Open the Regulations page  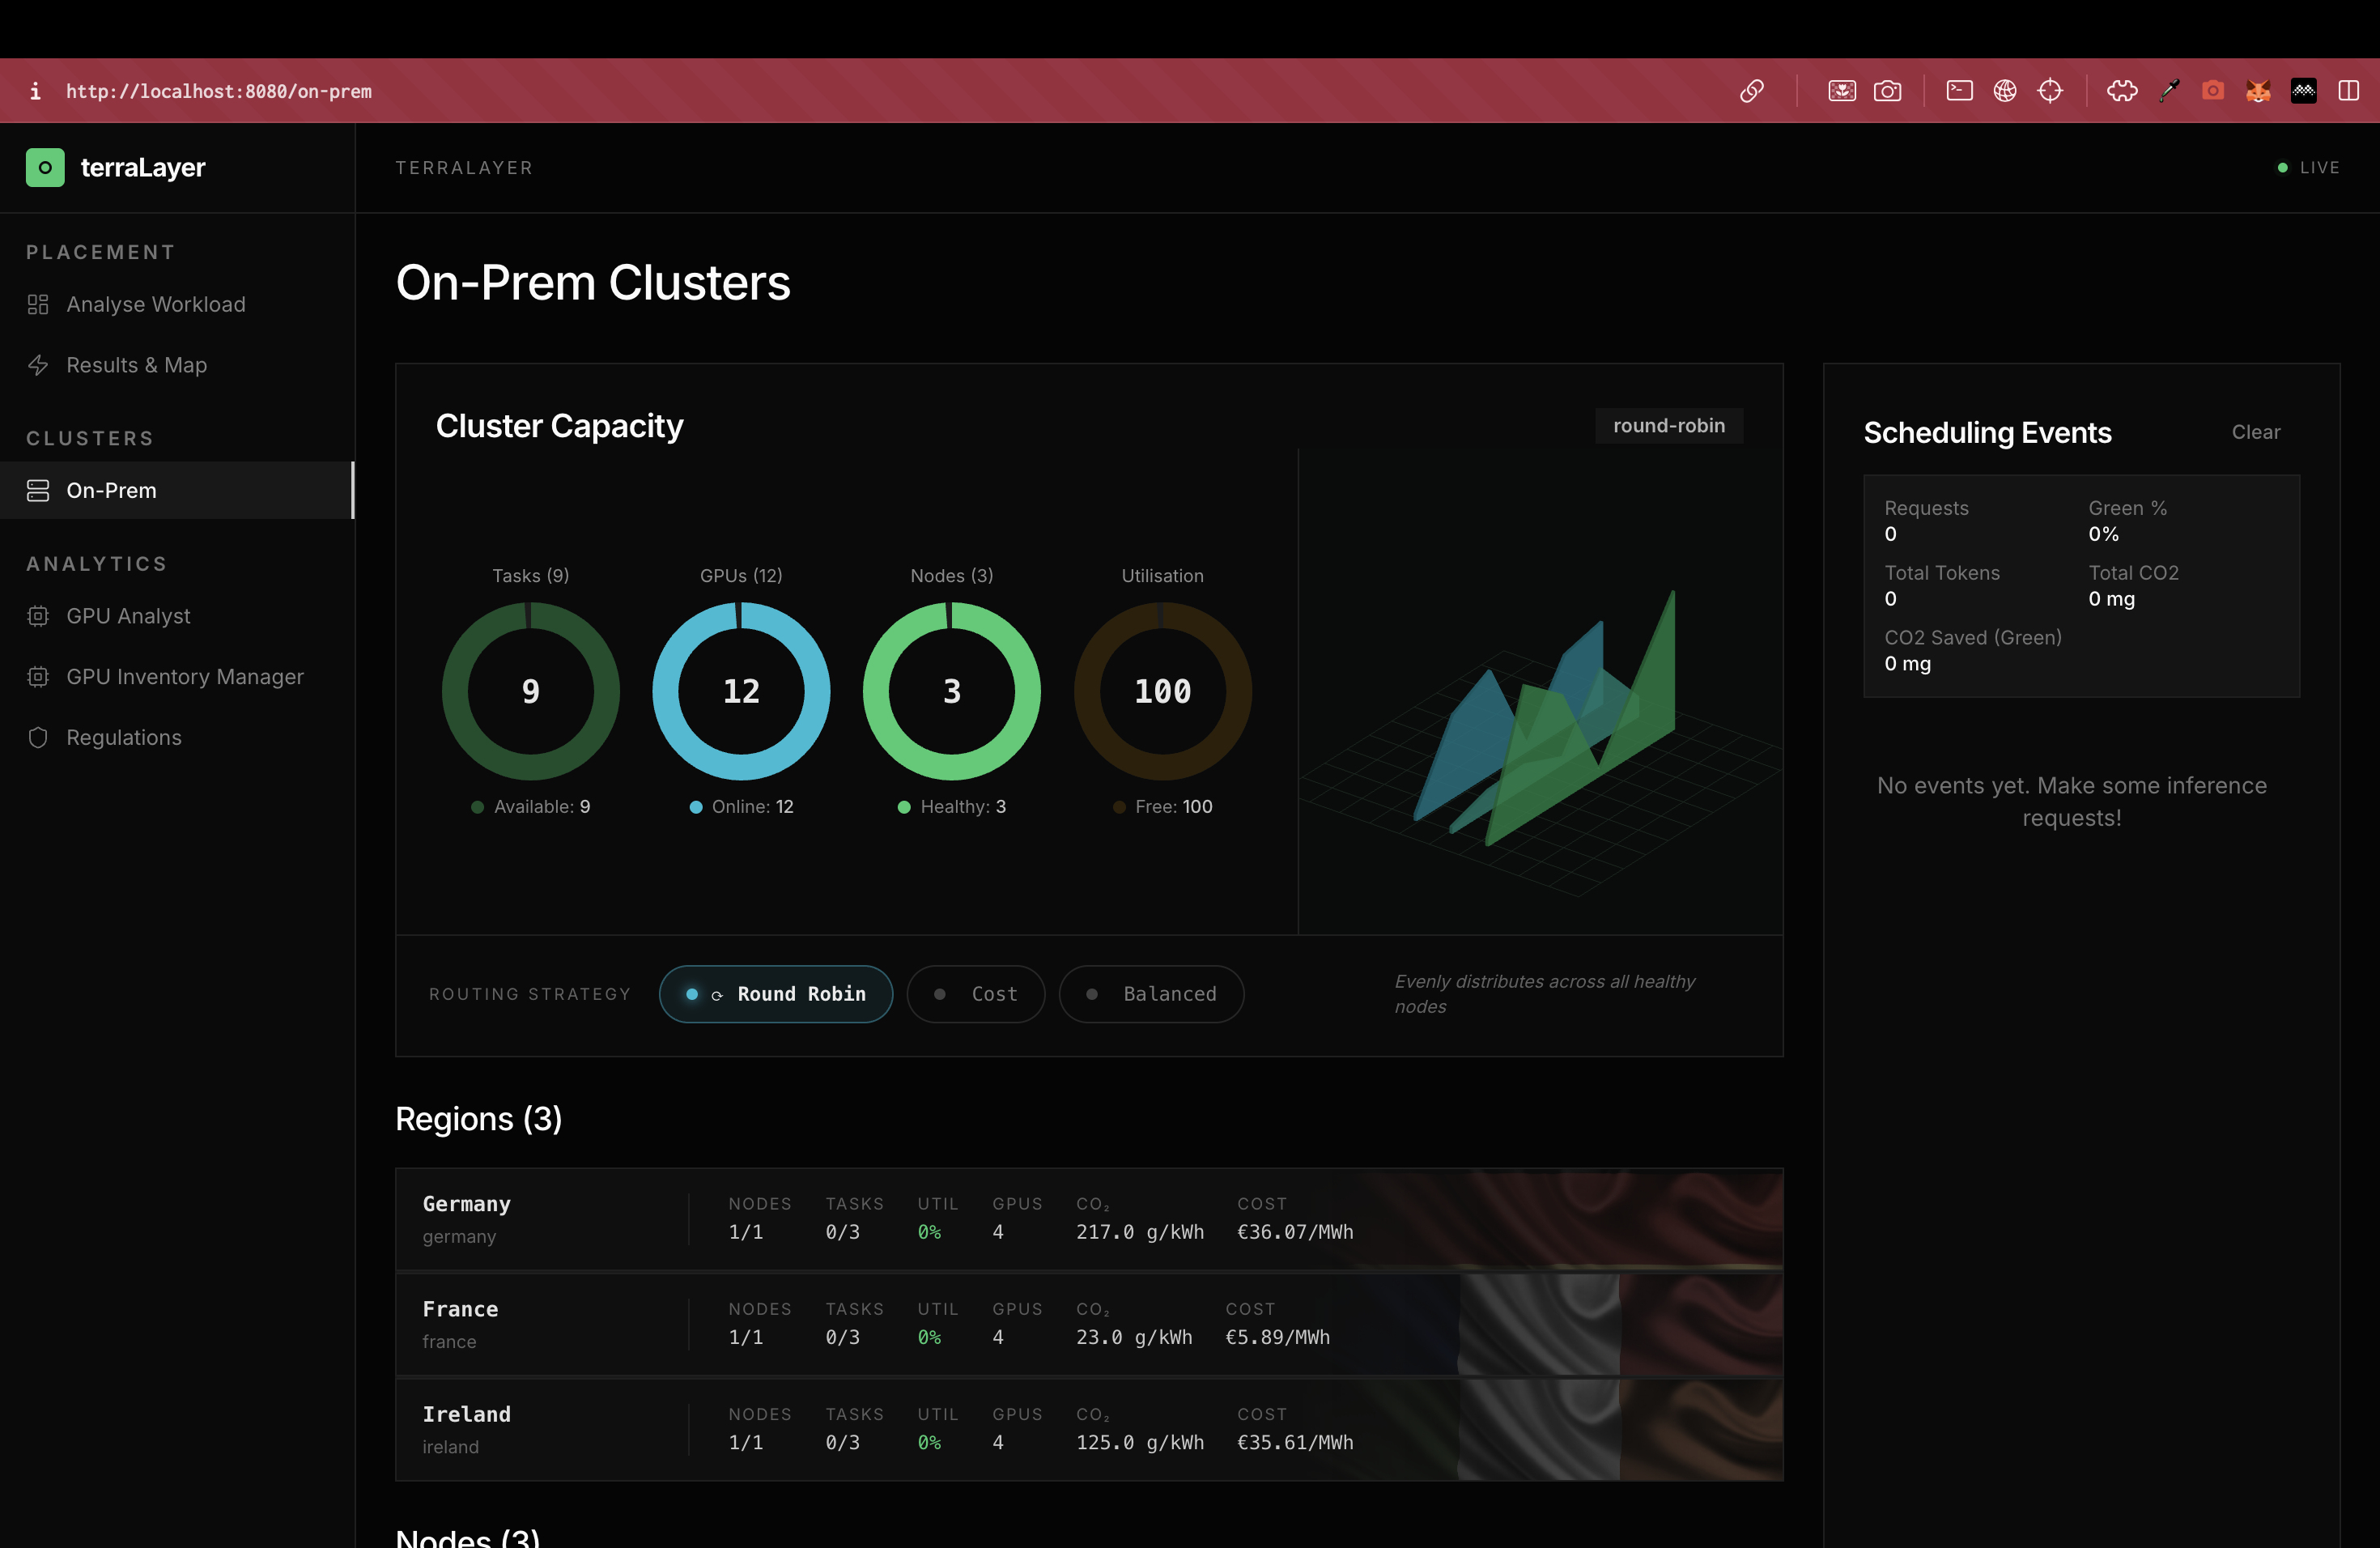click(123, 738)
